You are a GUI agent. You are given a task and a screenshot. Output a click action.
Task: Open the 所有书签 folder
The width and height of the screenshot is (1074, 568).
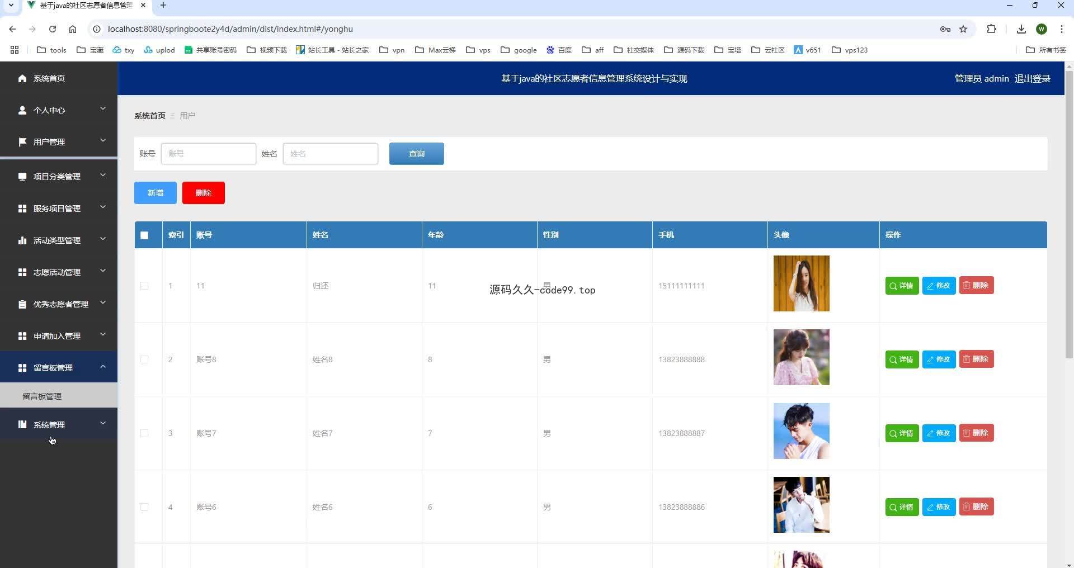[x=1046, y=50]
